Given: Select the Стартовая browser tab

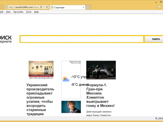Looking at the screenshot, I should [67, 7].
